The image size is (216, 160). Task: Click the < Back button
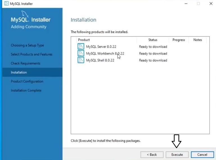click(x=152, y=155)
